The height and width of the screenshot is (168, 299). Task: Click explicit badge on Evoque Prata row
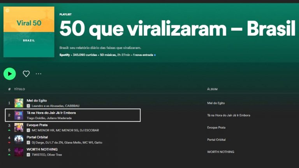point(28,130)
